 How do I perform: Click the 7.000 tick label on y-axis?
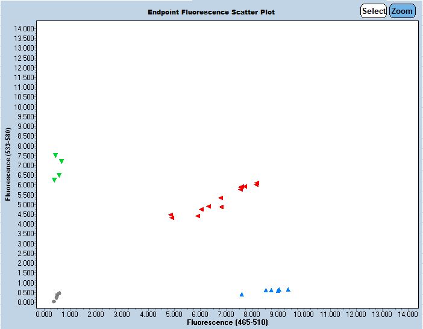coord(26,165)
